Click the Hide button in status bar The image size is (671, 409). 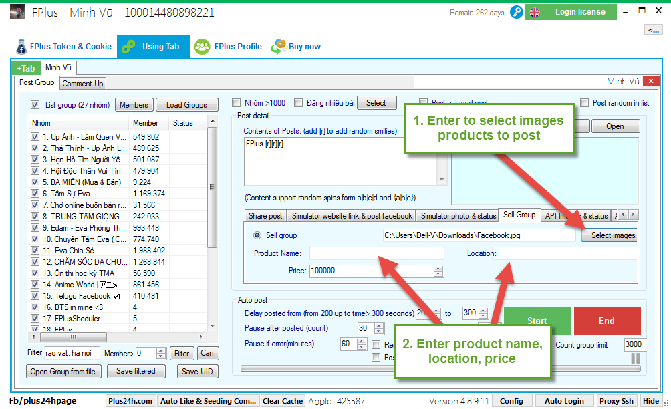pyautogui.click(x=651, y=401)
